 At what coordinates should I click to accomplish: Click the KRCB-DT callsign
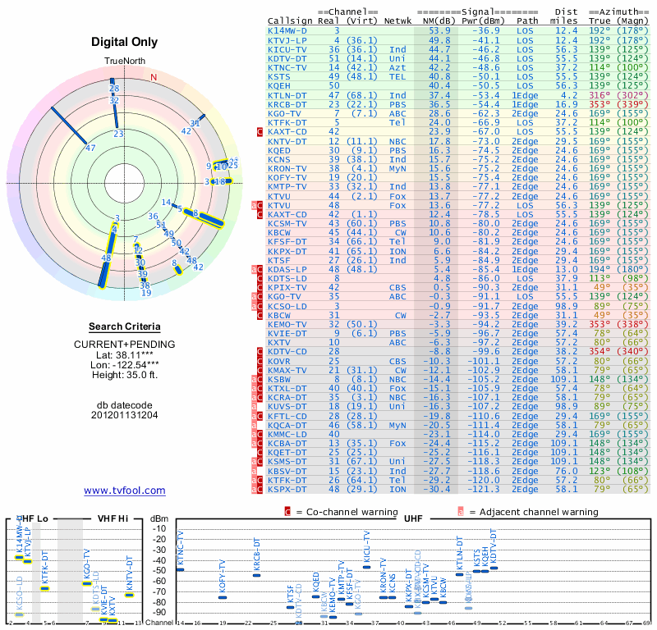[287, 105]
